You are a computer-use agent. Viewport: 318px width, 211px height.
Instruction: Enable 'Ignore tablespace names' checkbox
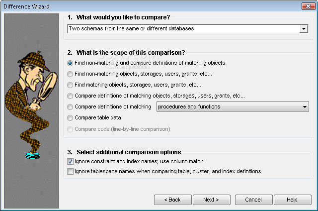point(70,171)
